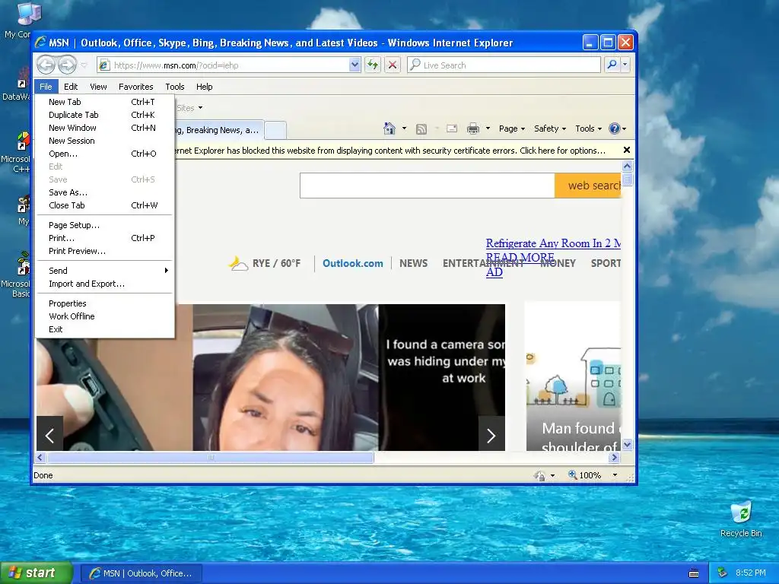Click the Back navigation arrow in Internet Explorer
The height and width of the screenshot is (584, 779).
tap(46, 65)
